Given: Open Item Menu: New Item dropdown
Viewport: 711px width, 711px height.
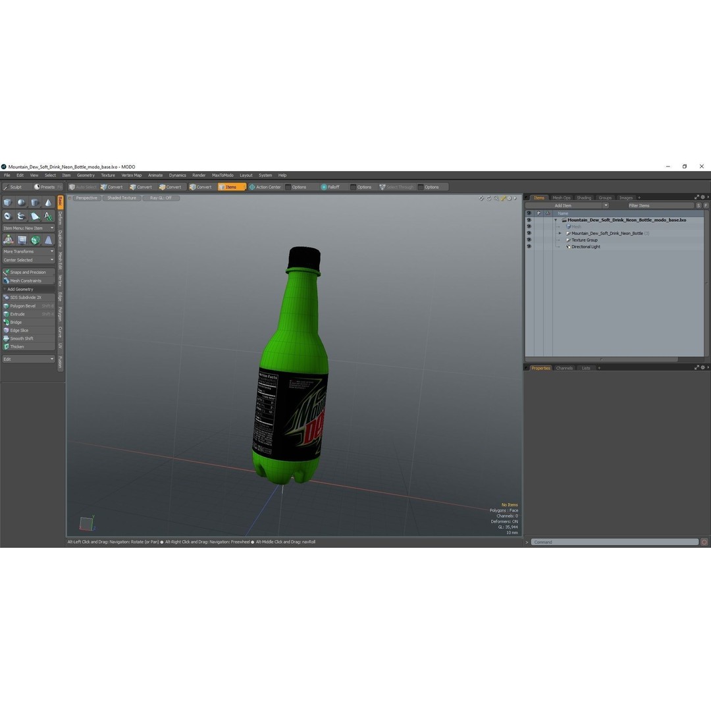Looking at the screenshot, I should (x=28, y=228).
